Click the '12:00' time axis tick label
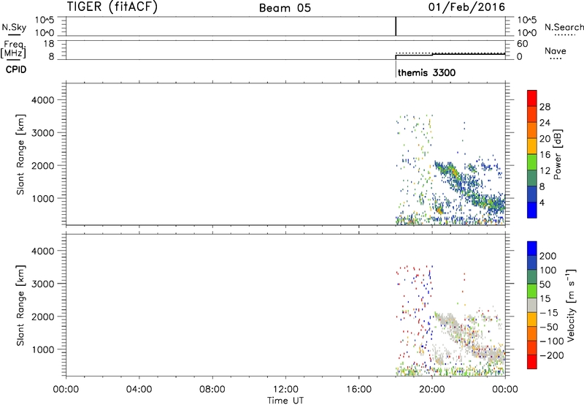Screen dimensions: 584x405 click(285, 390)
